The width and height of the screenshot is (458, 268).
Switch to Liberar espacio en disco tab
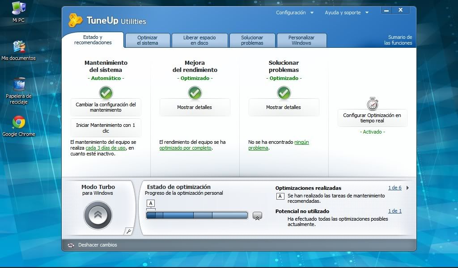tap(199, 40)
